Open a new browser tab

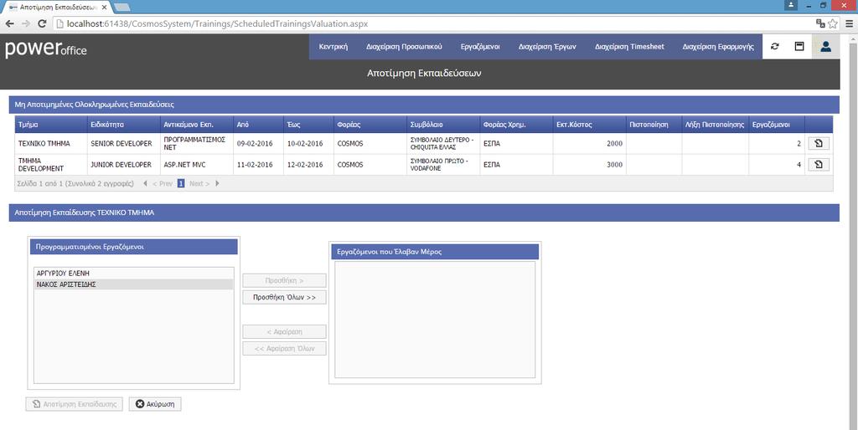(121, 7)
